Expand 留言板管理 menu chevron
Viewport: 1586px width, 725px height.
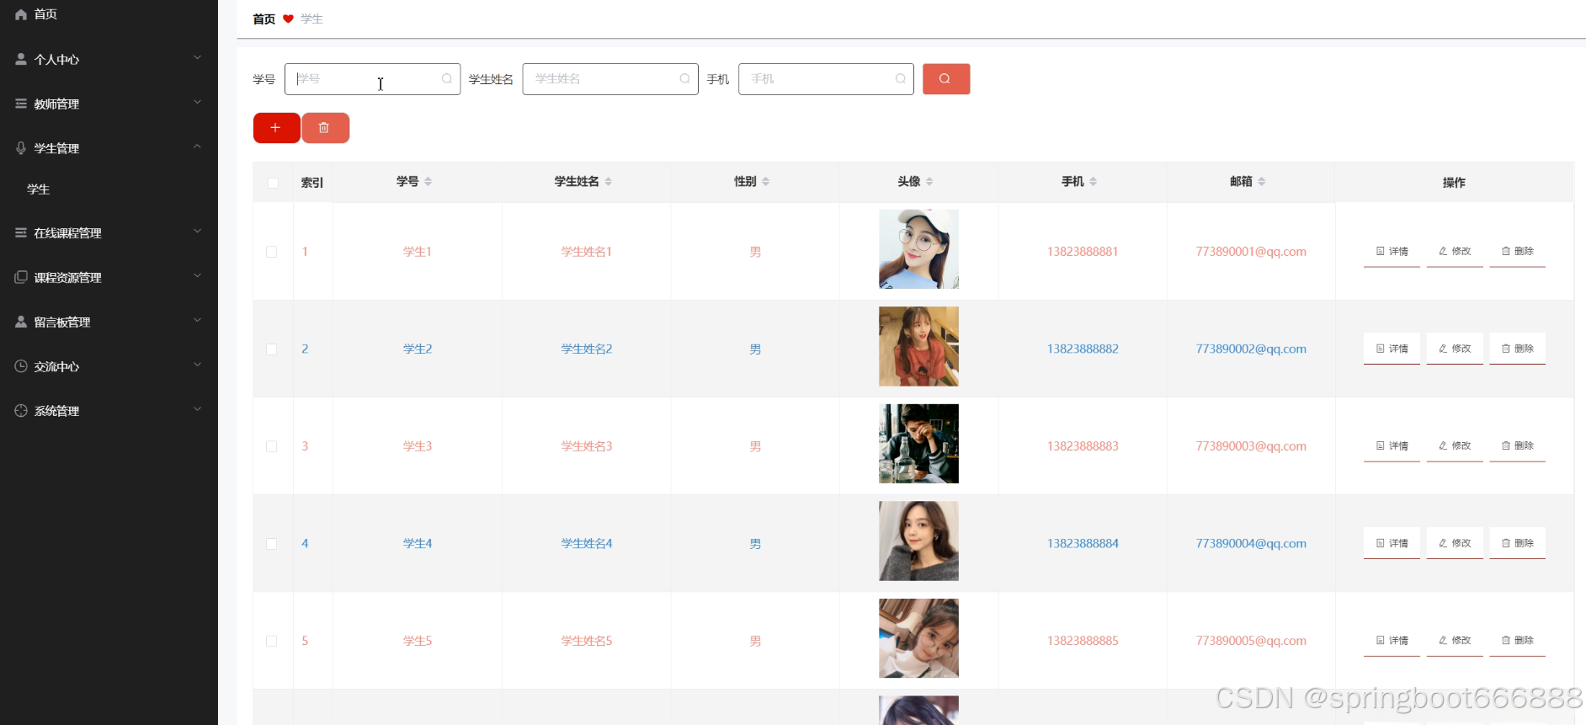[x=198, y=321]
